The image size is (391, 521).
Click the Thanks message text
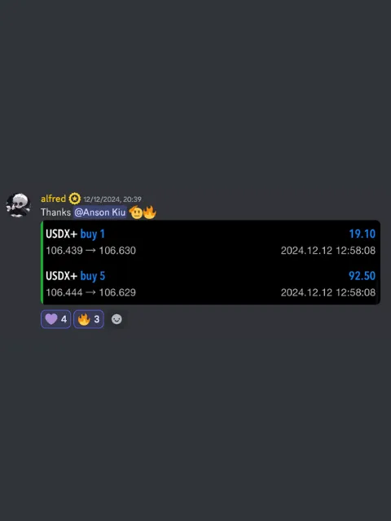point(55,212)
